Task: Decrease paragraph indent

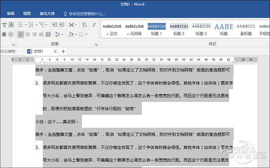Action: click(x=55, y=25)
